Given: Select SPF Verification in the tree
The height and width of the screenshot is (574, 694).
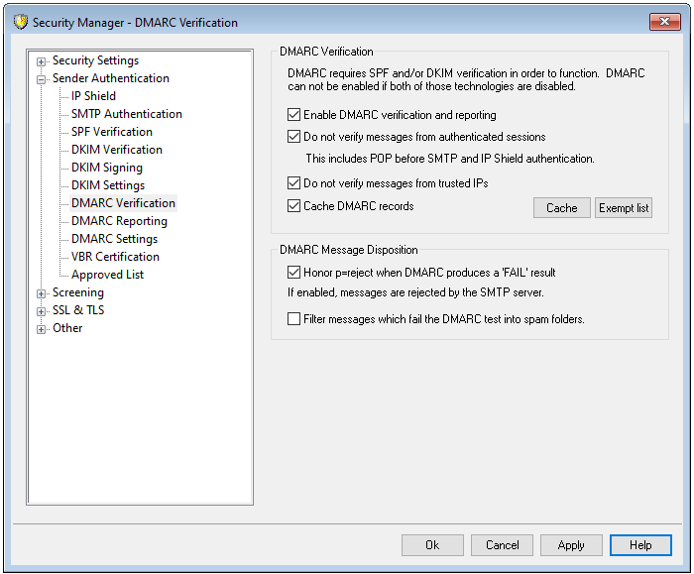Looking at the screenshot, I should pyautogui.click(x=111, y=132).
